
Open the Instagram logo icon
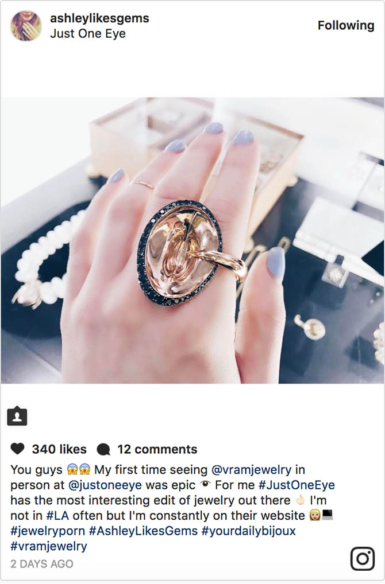click(x=363, y=558)
